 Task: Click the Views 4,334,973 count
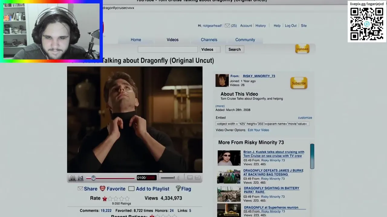[163, 198]
